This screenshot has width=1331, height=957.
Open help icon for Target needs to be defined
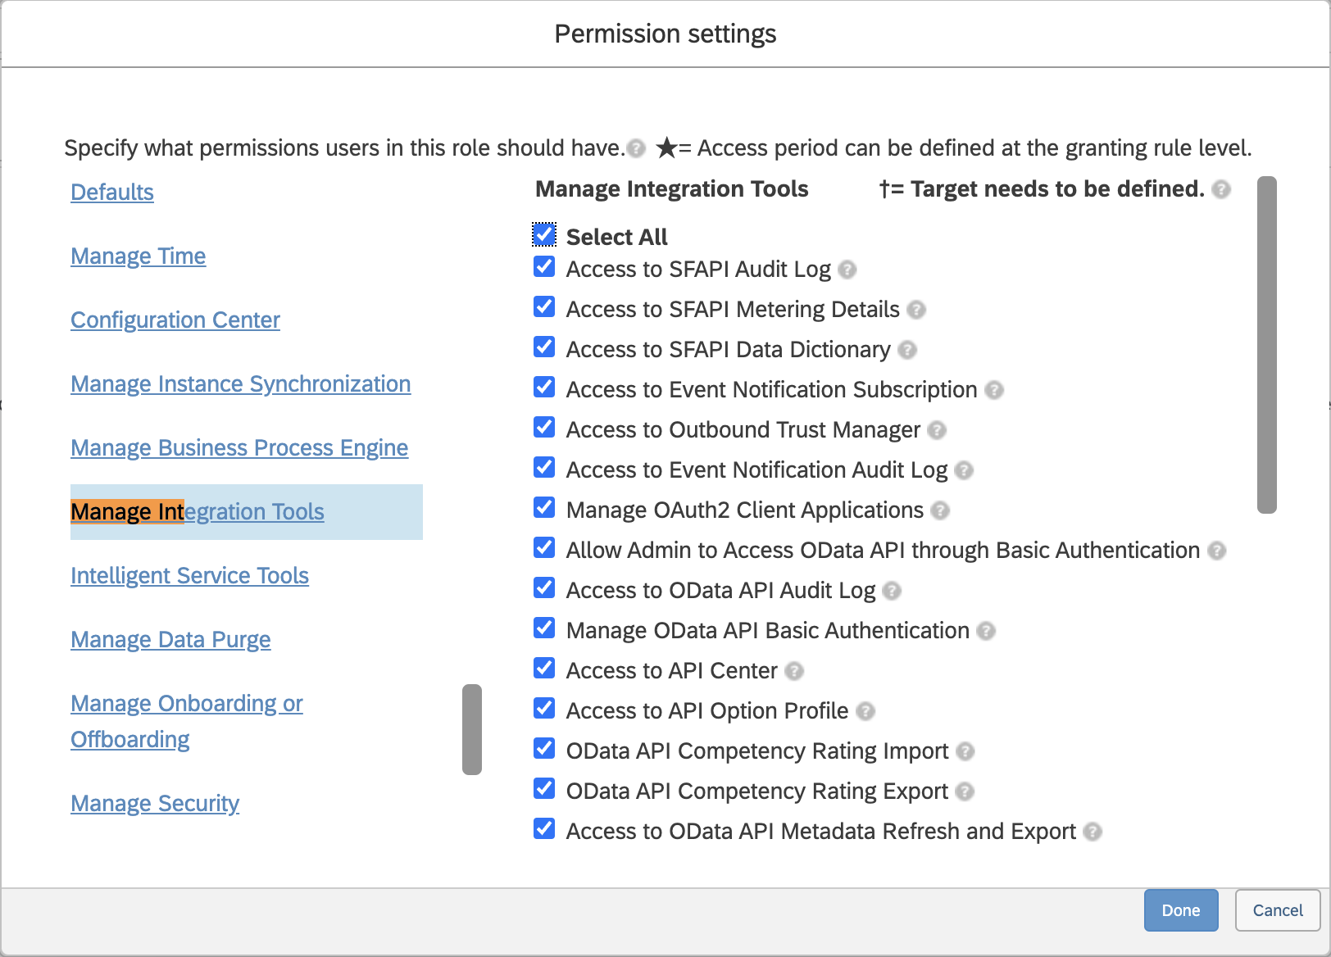tap(1221, 189)
